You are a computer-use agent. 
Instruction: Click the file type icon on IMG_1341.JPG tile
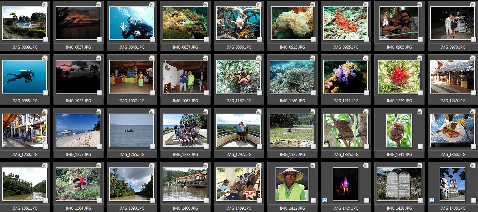(419, 112)
